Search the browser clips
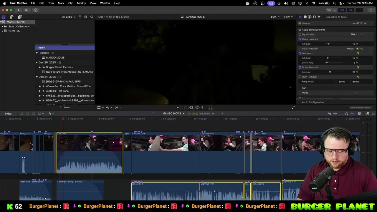 tap(92, 17)
